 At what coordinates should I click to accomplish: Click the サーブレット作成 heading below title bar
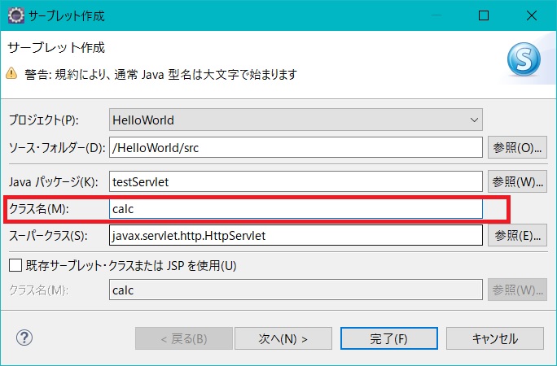click(x=56, y=47)
